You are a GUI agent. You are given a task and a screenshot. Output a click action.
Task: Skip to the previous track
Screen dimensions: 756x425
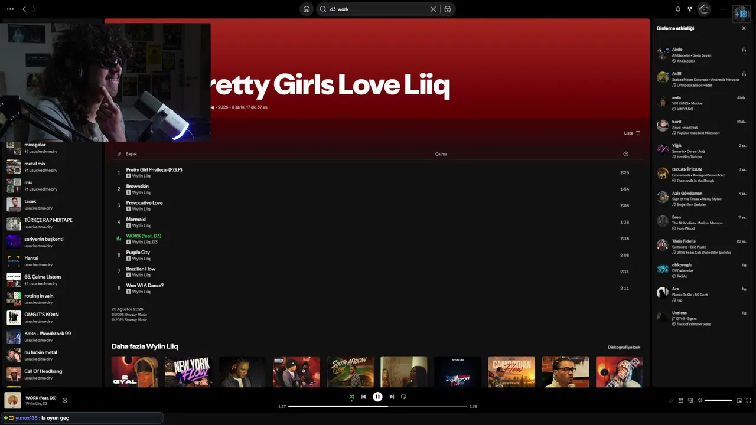(x=363, y=397)
